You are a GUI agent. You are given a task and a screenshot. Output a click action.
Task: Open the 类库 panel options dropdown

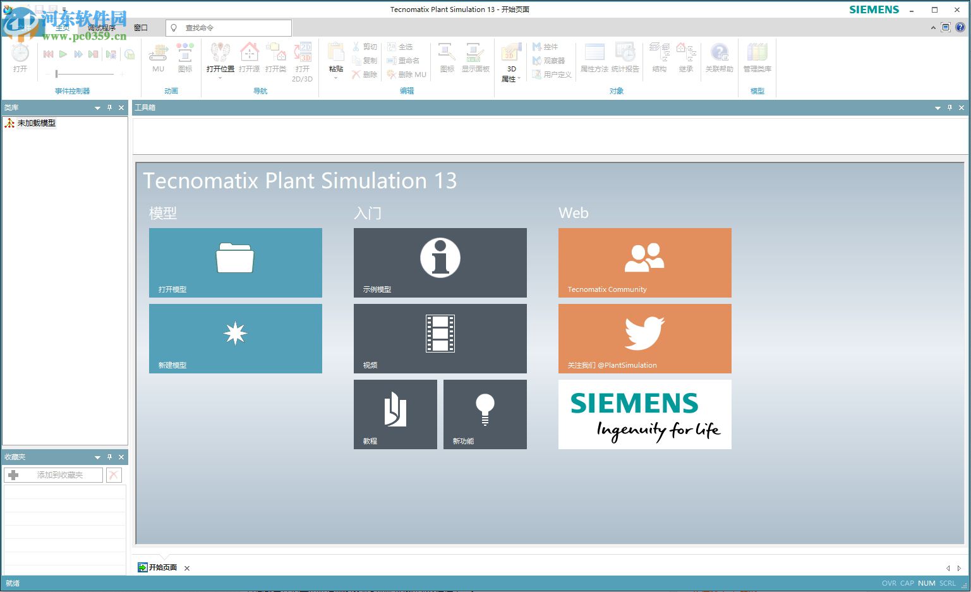[x=97, y=108]
